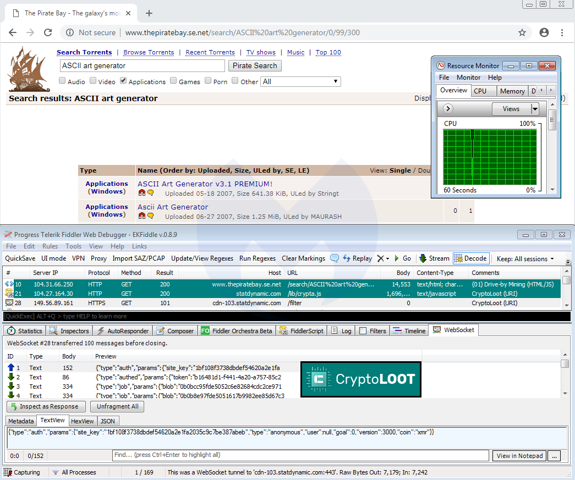Screen dimensions: 575x480
Task: Open the Rules menu in Fiddler
Action: [50, 246]
